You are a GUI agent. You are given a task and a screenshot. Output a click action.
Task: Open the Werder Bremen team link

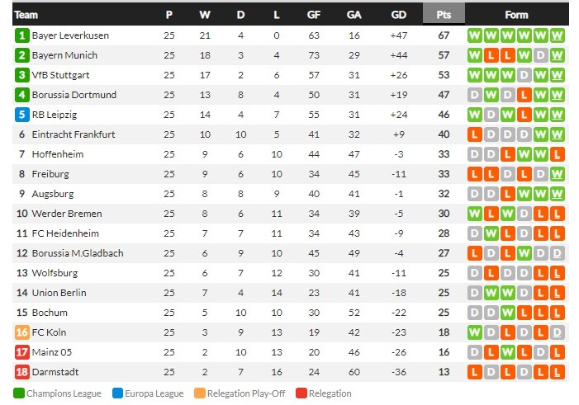(x=67, y=214)
